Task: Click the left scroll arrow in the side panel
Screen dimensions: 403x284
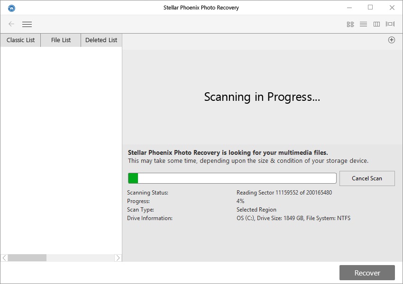Action: point(4,258)
